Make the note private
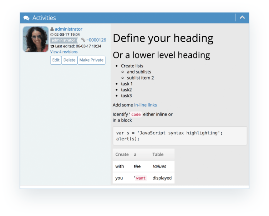Image resolution: width=269 pixels, height=216 pixels. [91, 60]
